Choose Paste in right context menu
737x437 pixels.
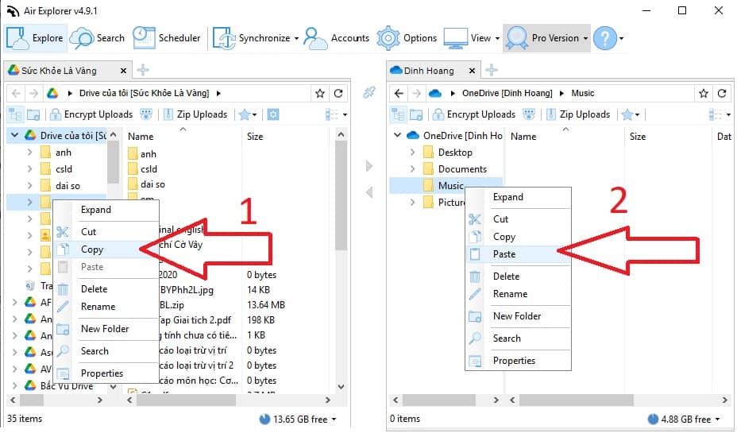504,254
